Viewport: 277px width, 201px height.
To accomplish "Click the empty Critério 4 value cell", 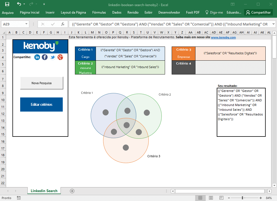I will [x=230, y=67].
